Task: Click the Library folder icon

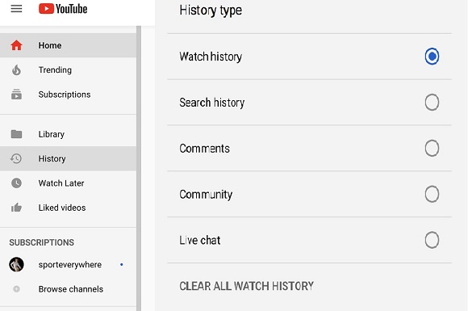Action: coord(16,134)
